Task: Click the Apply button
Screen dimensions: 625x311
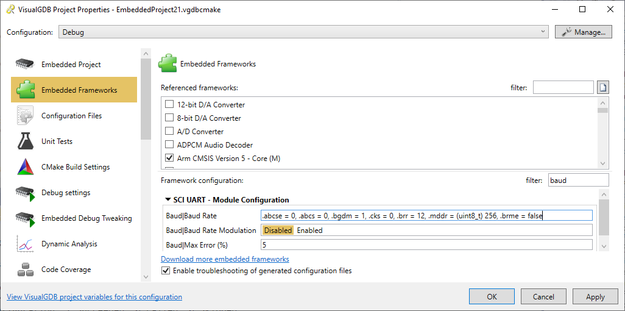Action: click(x=595, y=296)
